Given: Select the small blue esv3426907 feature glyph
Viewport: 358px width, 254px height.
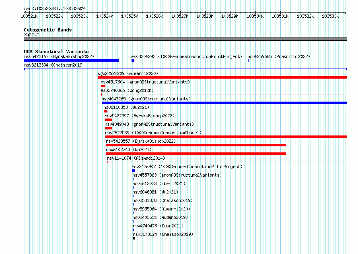Looking at the screenshot, I should [133, 171].
